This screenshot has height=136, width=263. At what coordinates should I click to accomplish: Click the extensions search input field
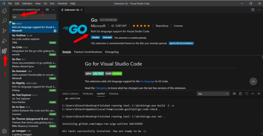click(34, 17)
